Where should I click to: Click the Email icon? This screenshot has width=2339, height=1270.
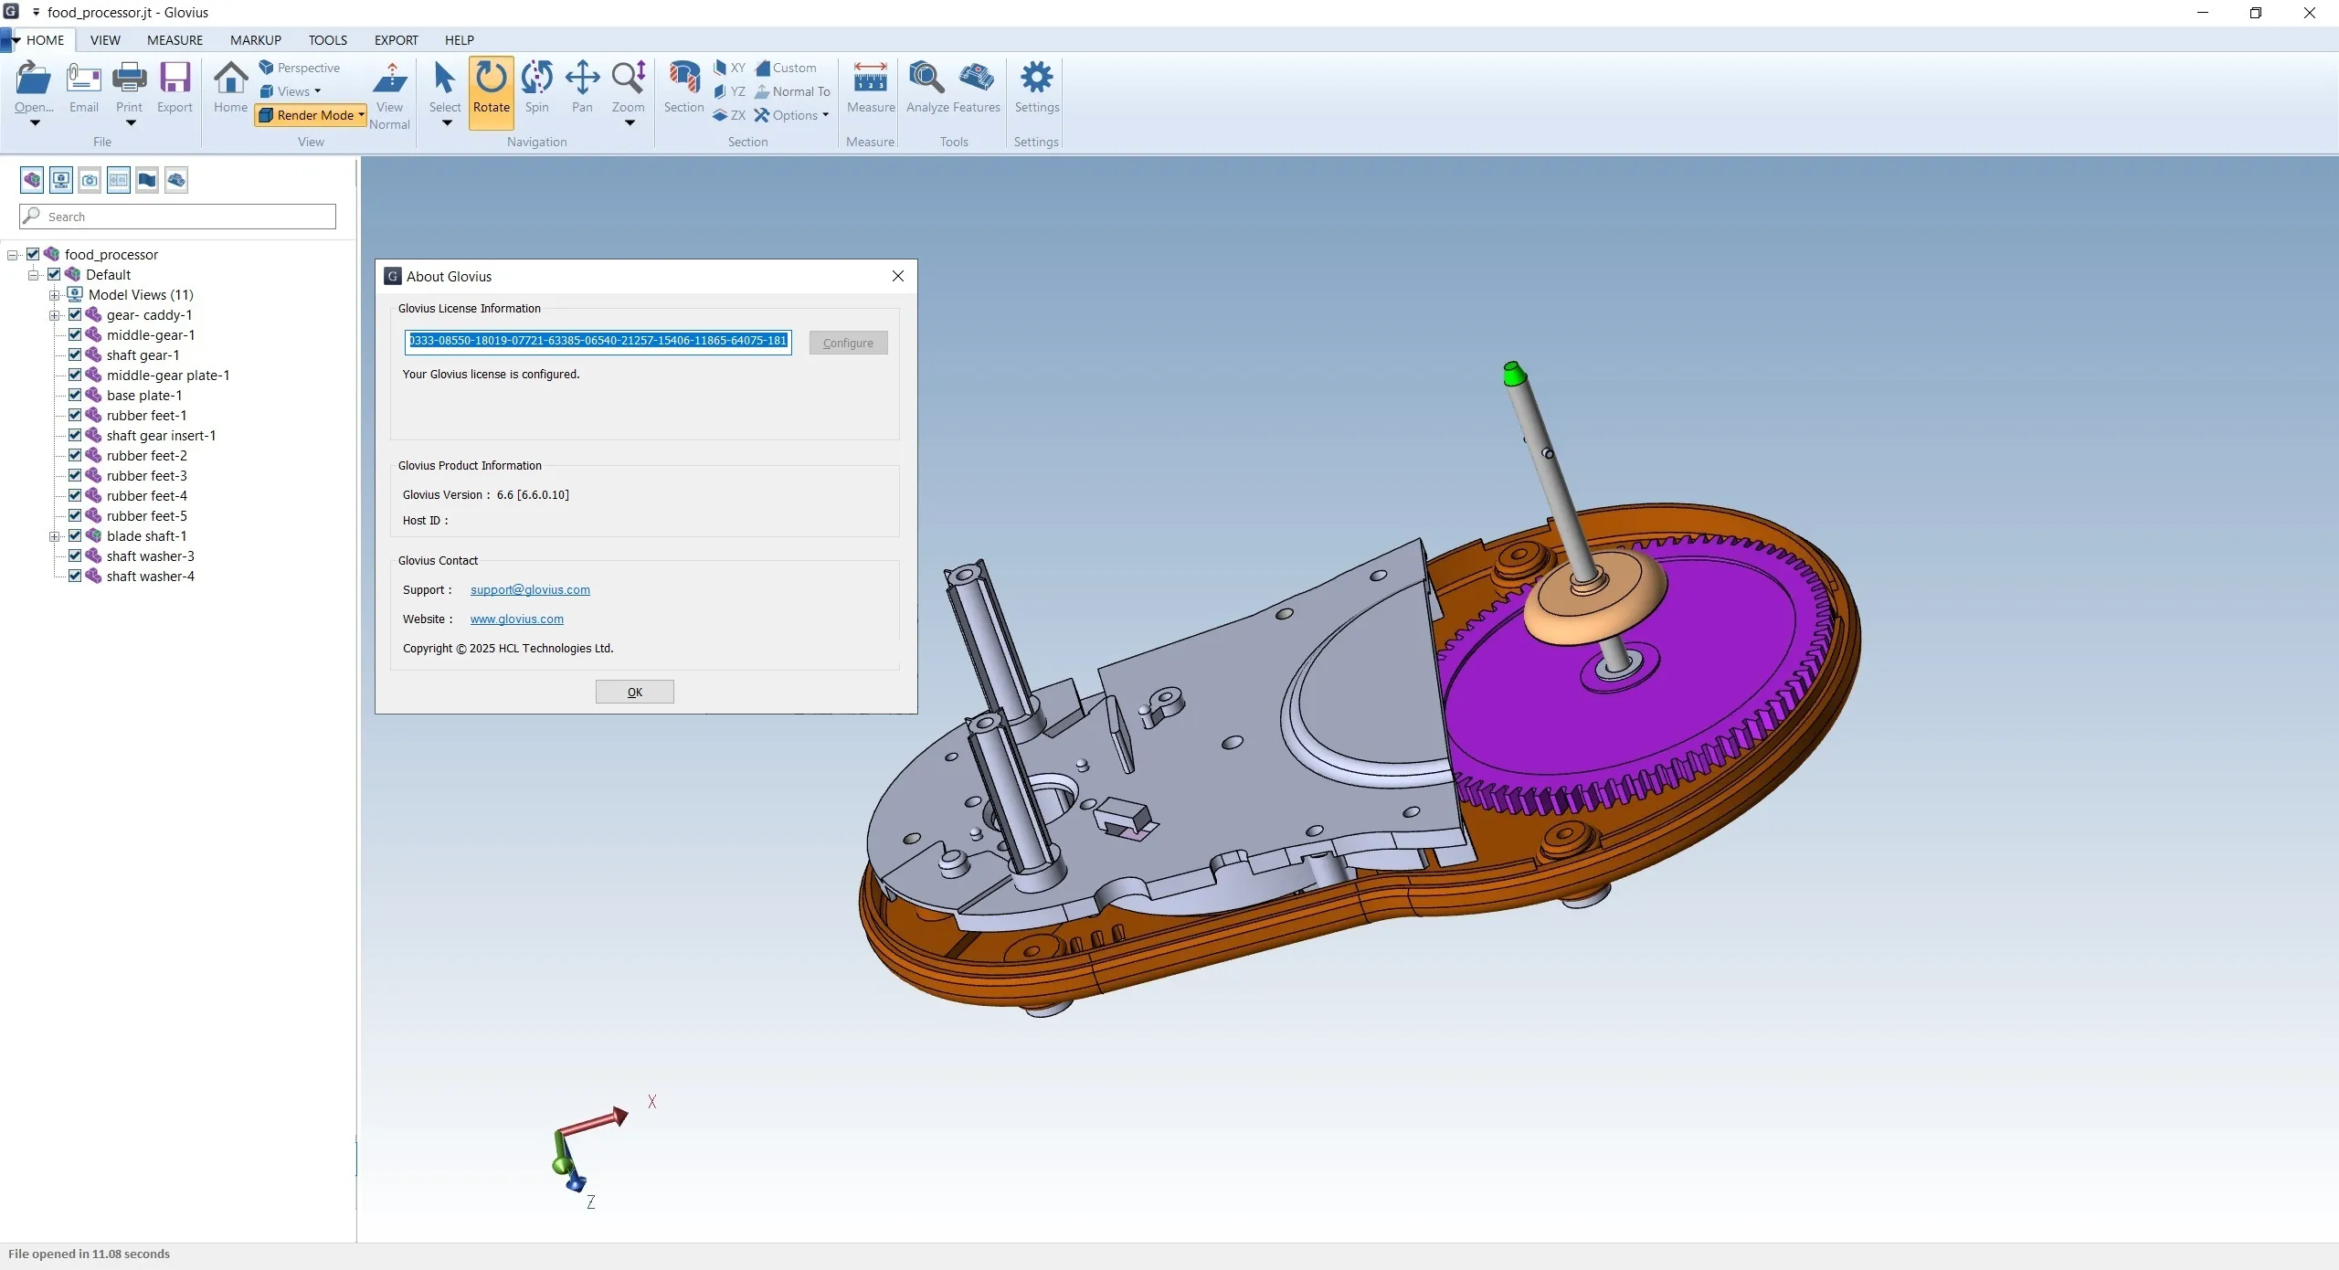83,79
